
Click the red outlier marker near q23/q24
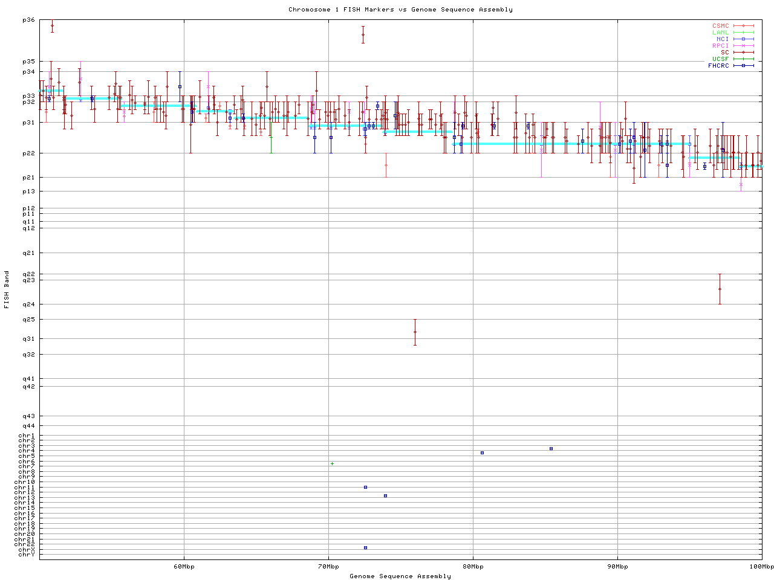tap(720, 289)
